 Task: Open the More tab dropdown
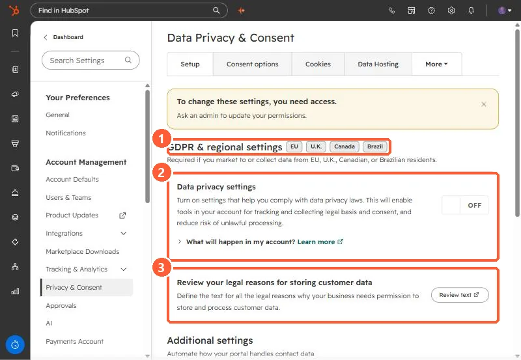tap(436, 64)
